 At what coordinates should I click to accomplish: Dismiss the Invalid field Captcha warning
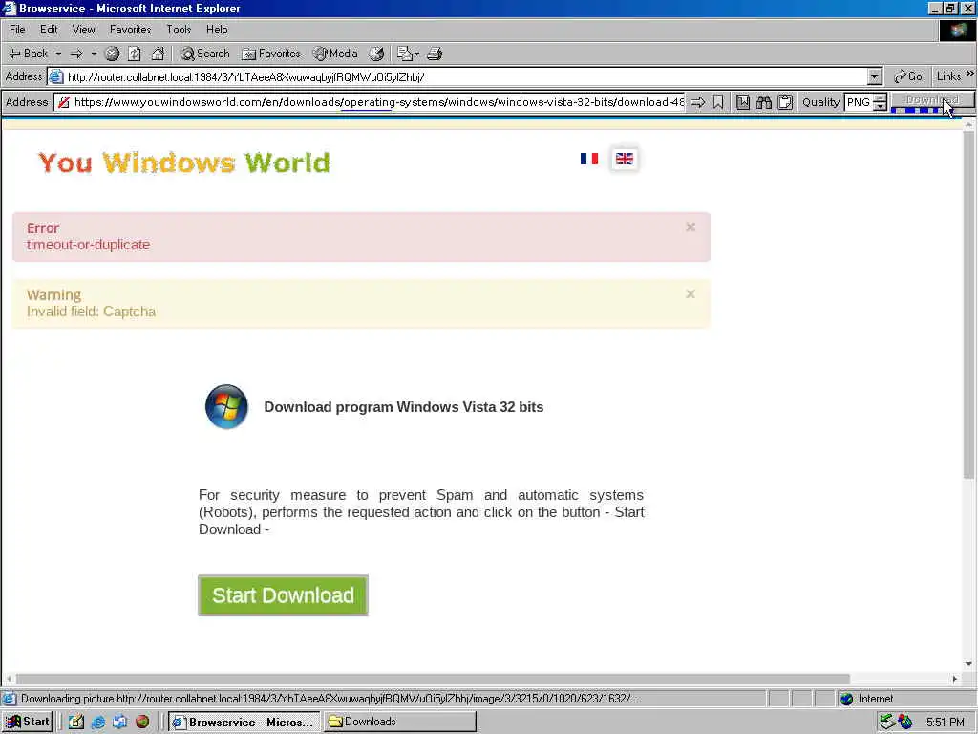point(691,294)
